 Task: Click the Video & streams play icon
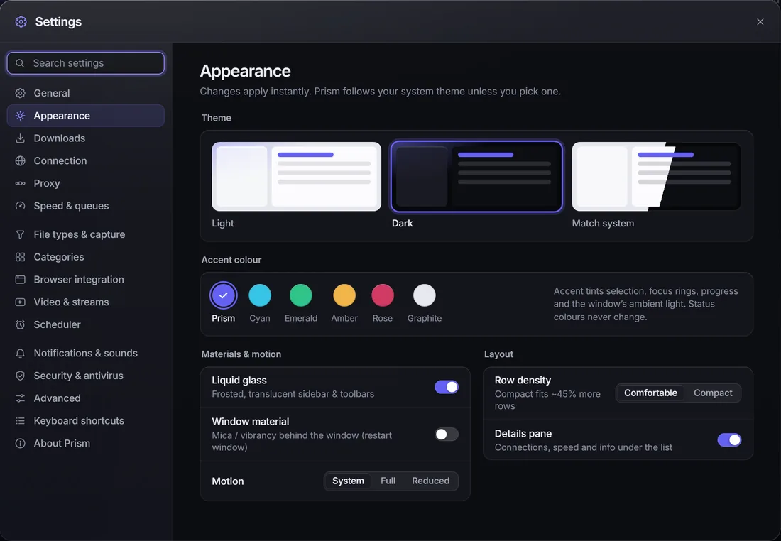click(x=20, y=302)
